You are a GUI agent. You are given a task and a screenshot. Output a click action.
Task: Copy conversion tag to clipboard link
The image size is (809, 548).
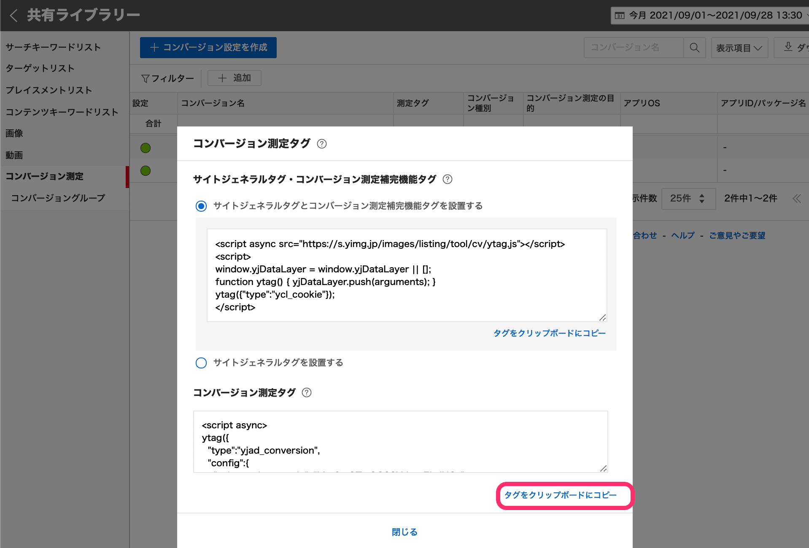561,495
